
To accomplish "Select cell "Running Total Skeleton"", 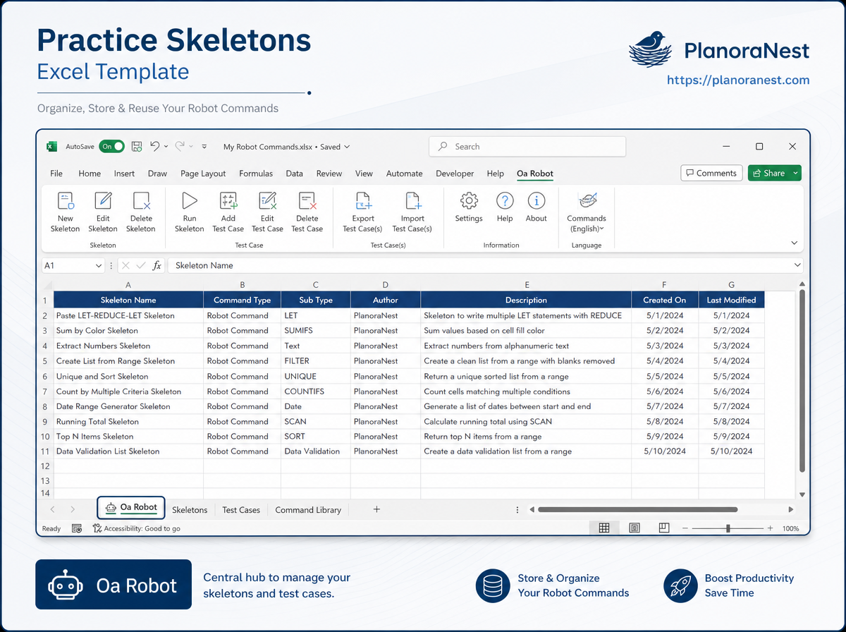I will [x=128, y=422].
